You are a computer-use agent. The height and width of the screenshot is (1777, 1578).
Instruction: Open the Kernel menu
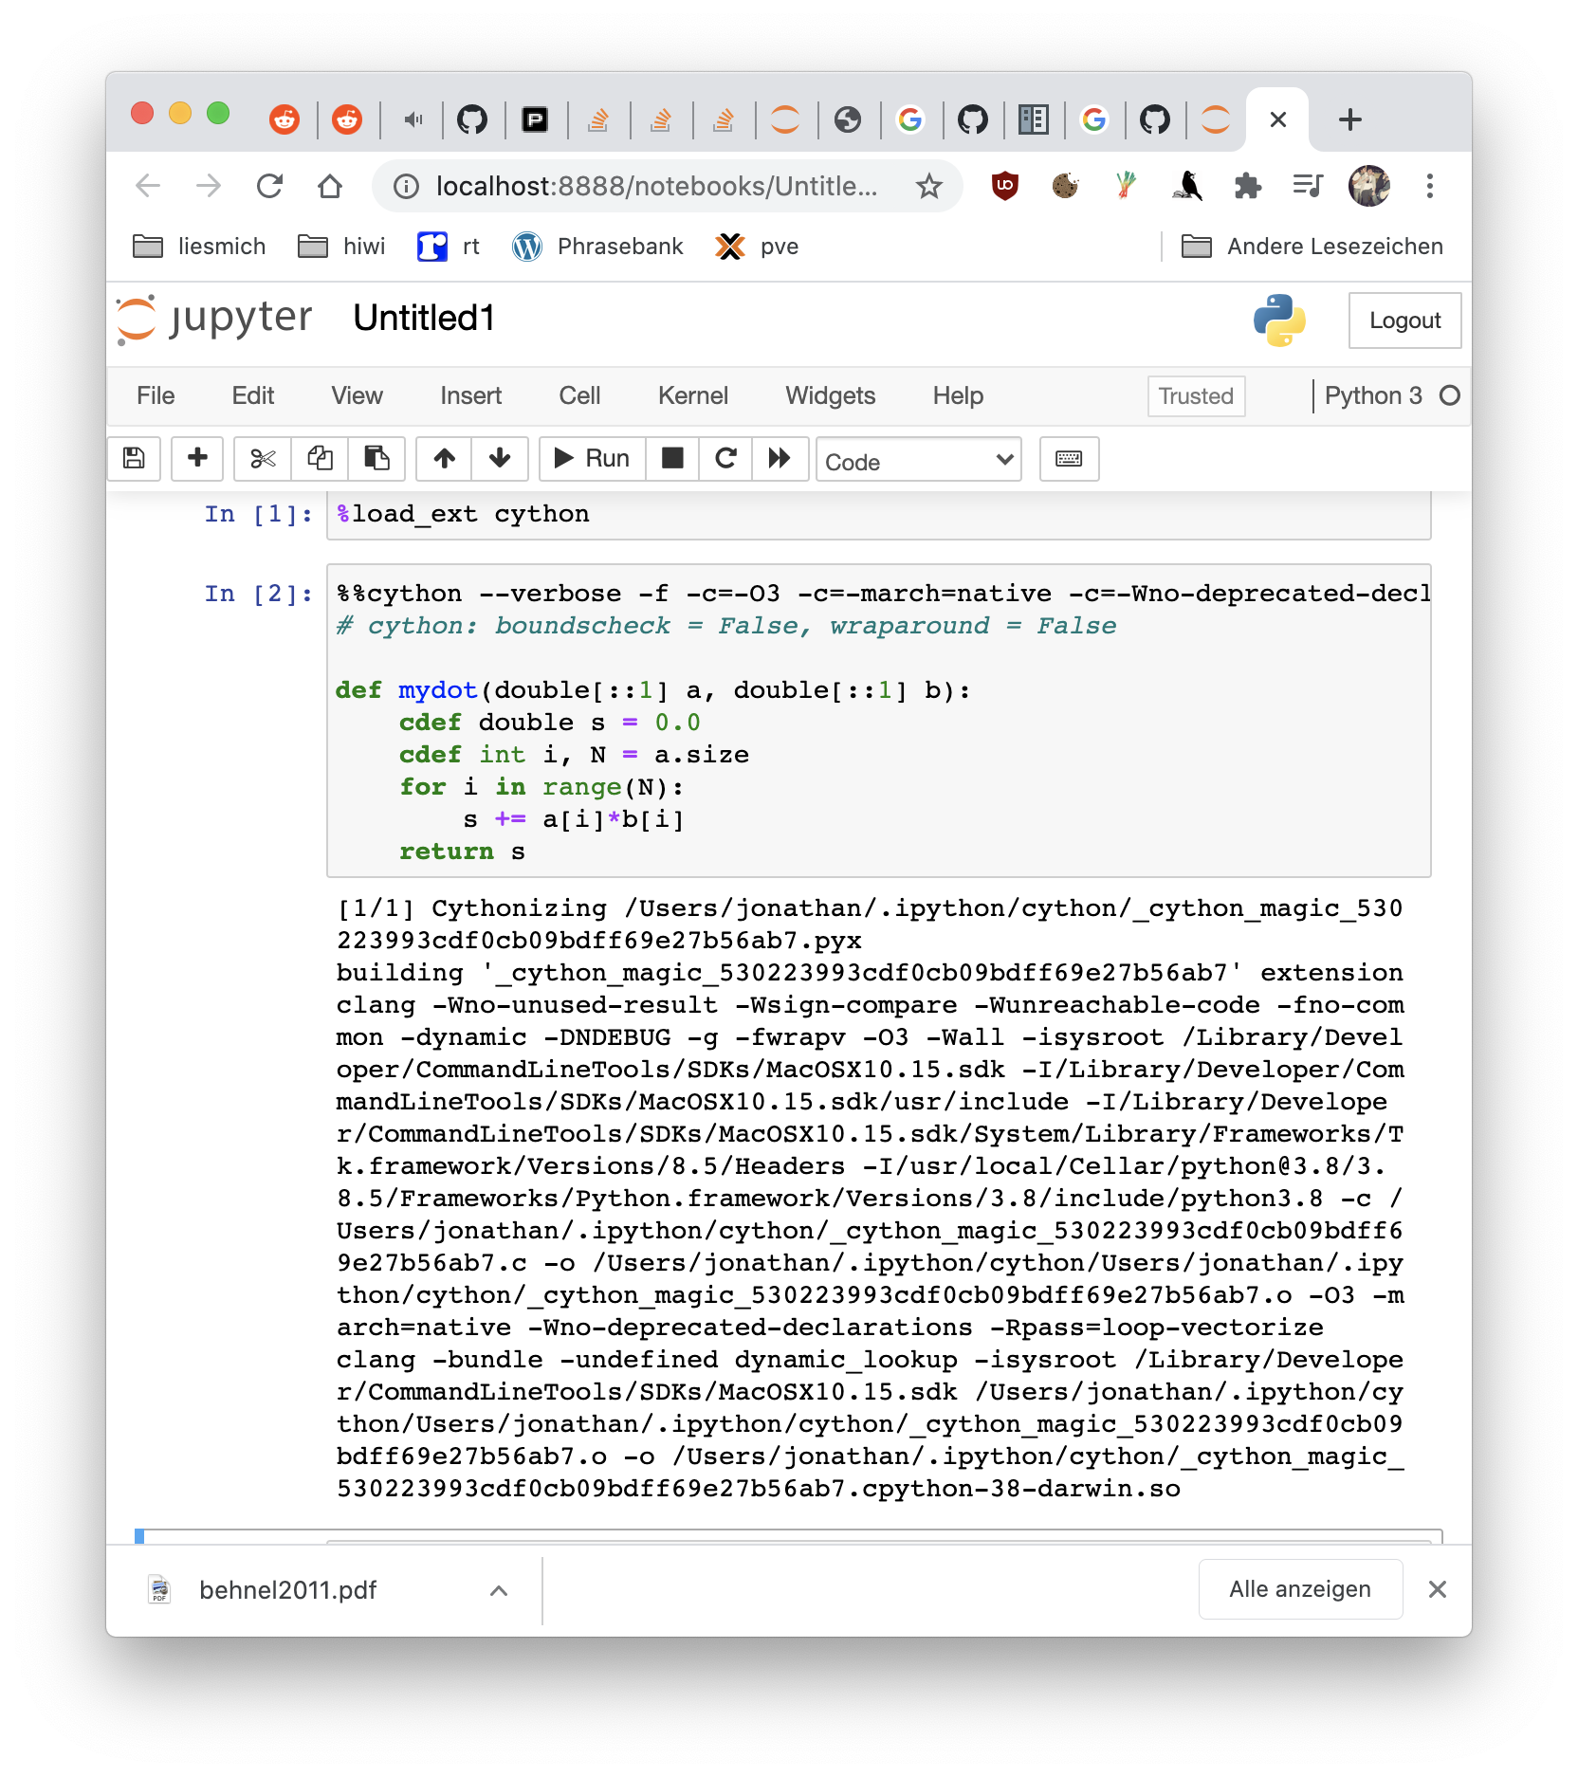point(693,395)
